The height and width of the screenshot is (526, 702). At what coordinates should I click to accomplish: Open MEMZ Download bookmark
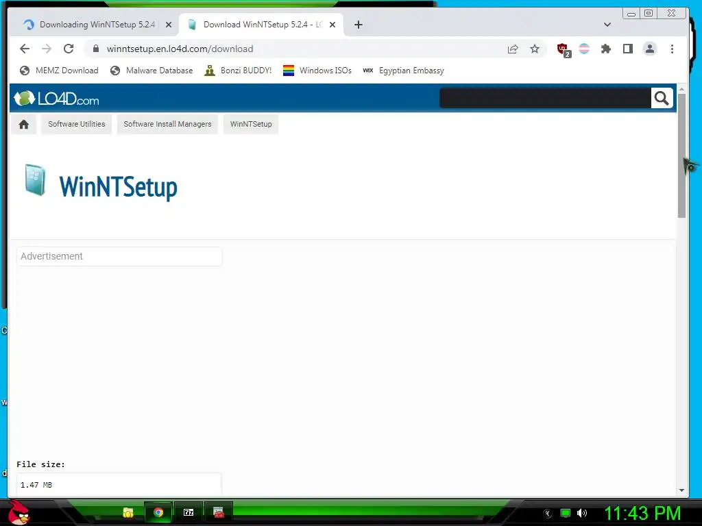(59, 71)
